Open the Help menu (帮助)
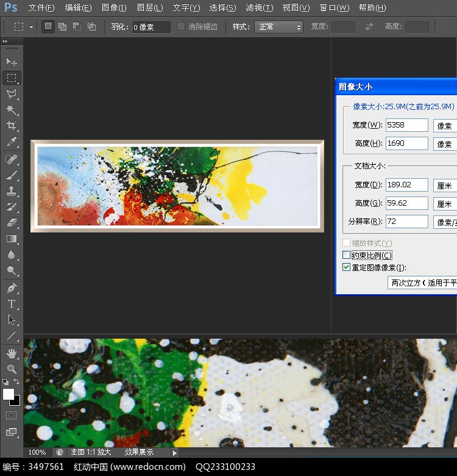The height and width of the screenshot is (476, 457). coord(372,7)
